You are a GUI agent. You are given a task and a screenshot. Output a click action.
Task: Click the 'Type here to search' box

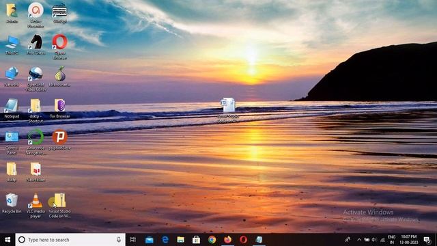pos(70,240)
